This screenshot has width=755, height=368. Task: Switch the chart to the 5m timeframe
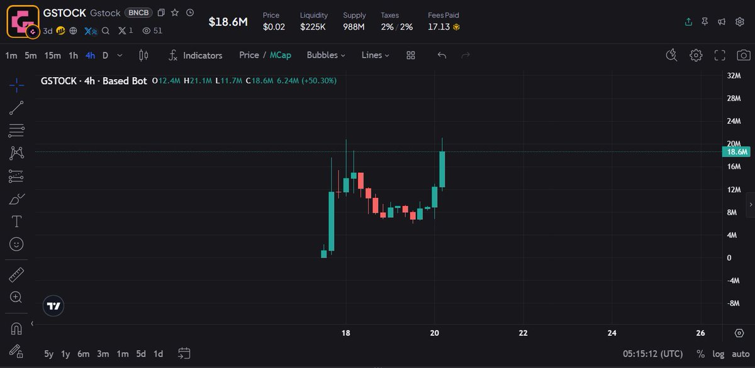30,55
